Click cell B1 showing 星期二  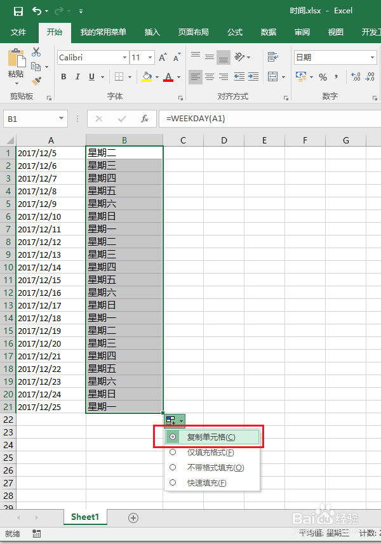tap(124, 152)
